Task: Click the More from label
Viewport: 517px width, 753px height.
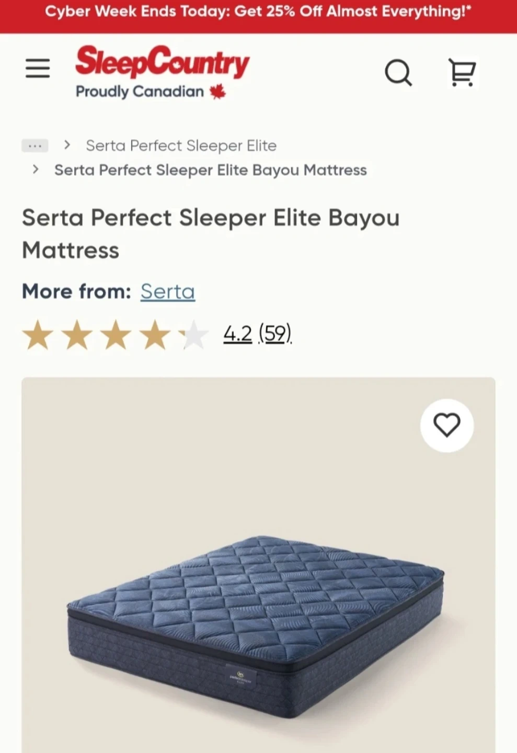Action: [x=76, y=291]
